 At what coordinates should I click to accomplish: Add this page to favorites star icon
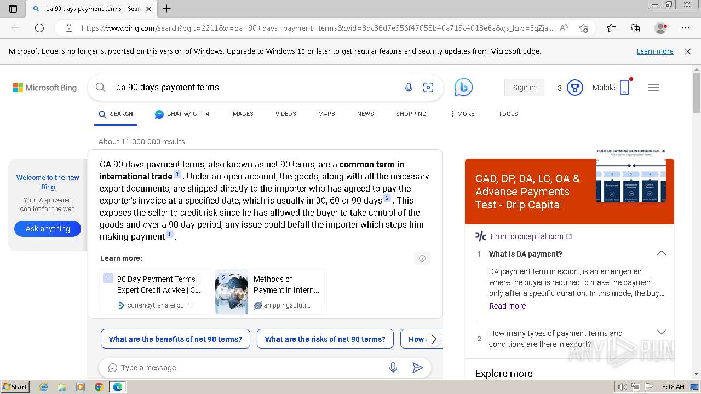pyautogui.click(x=583, y=28)
